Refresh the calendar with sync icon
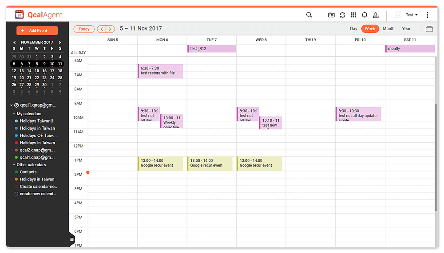This screenshot has height=253, width=444. click(x=342, y=15)
